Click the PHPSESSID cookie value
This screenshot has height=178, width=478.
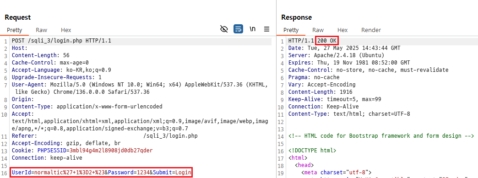tap(111, 151)
